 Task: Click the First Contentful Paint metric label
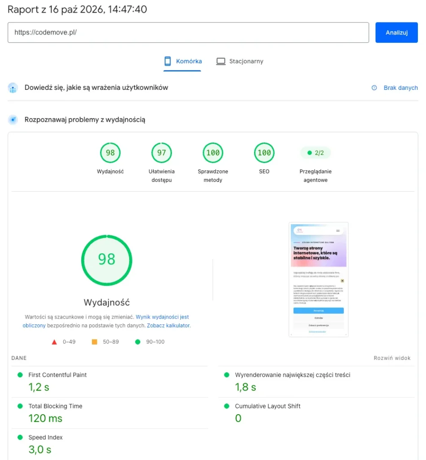coord(57,375)
